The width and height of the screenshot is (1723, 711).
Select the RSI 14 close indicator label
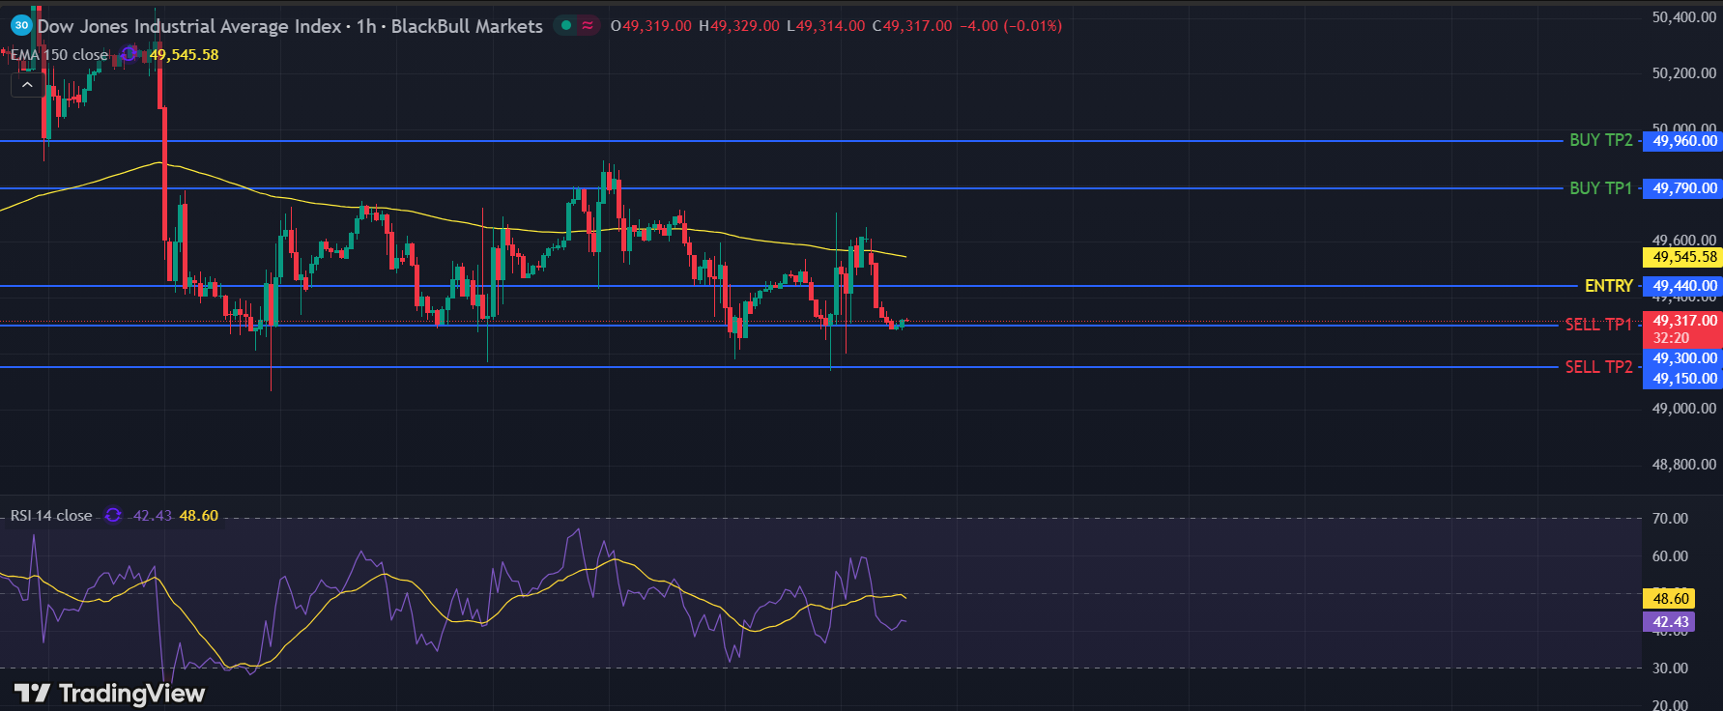pyautogui.click(x=51, y=516)
